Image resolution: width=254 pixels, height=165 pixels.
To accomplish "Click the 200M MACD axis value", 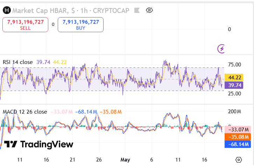I will point(234,112).
